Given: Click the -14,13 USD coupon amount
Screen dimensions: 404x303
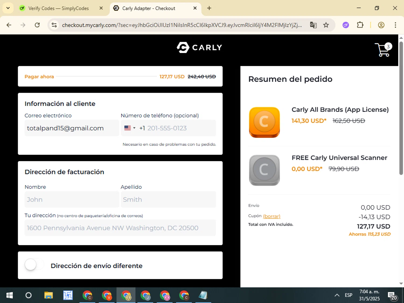Looking at the screenshot, I should [x=374, y=217].
